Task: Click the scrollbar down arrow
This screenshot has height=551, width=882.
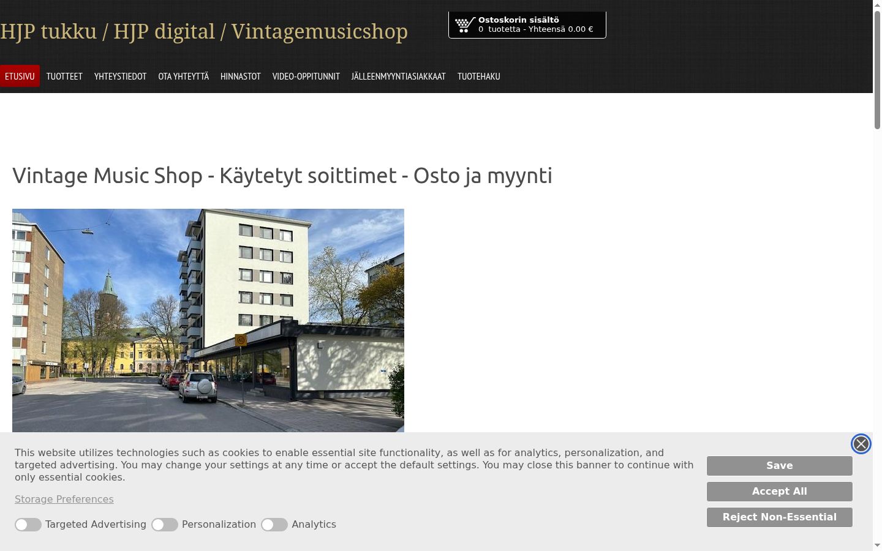Action: [x=877, y=545]
